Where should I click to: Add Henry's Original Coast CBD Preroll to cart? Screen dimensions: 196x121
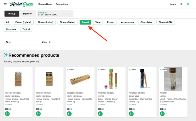click(7, 114)
